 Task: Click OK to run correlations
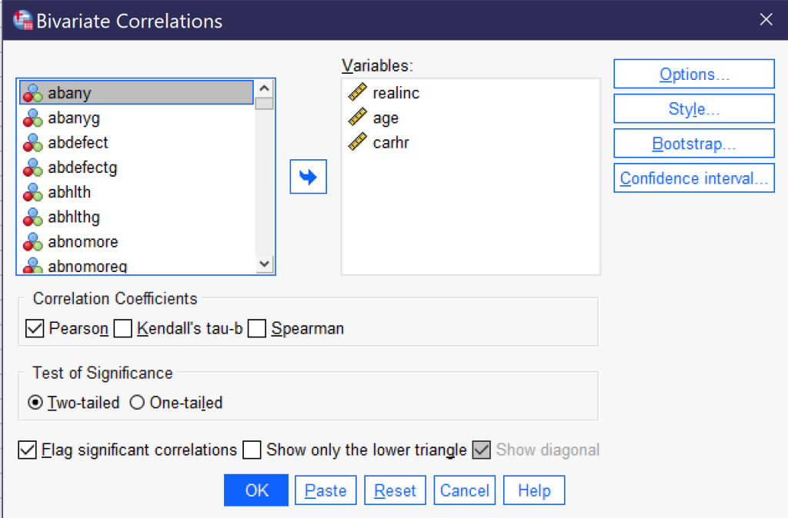tap(256, 490)
